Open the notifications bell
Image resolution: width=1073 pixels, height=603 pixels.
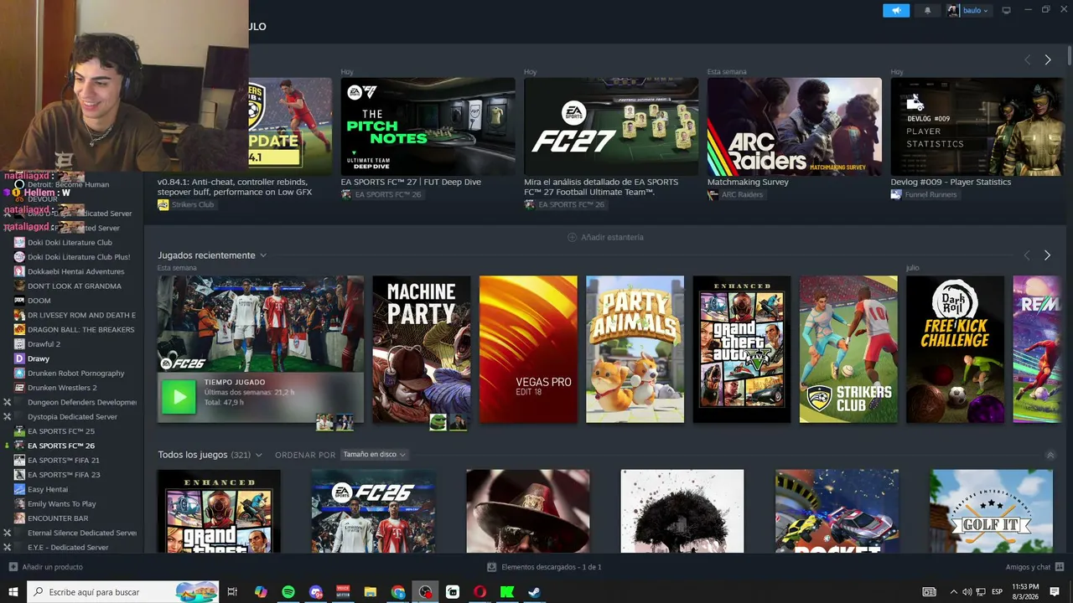point(927,10)
